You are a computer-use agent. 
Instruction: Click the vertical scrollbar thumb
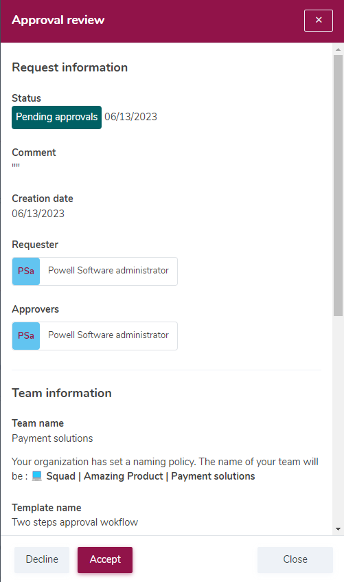(338, 186)
